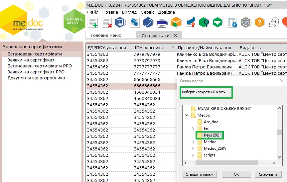This screenshot has height=182, width=287.
Task: Click the horizontal scrollbar right arrow
Action: [274, 163]
